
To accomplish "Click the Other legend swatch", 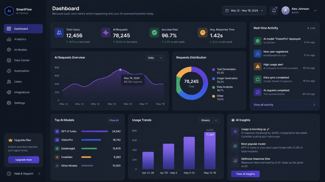I will click(214, 96).
